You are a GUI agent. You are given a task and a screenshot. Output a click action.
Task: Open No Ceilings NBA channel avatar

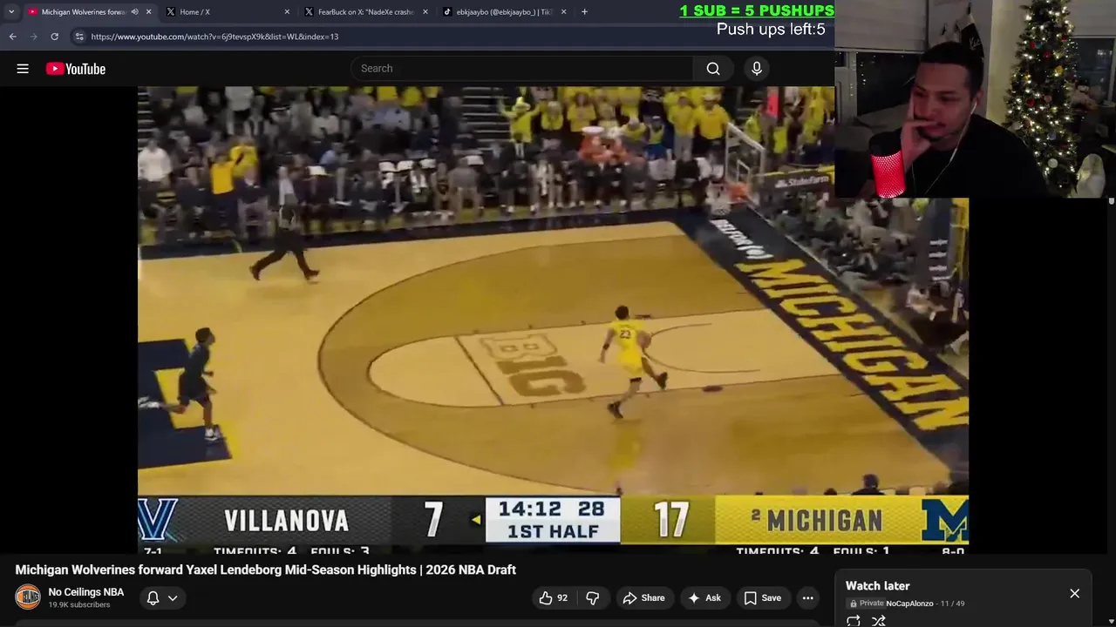pos(28,597)
